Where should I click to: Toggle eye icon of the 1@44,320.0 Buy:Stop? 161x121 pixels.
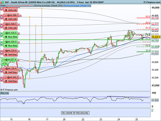(6, 46)
